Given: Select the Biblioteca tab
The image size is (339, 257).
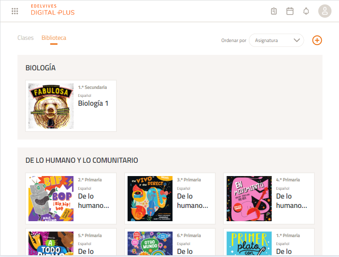Looking at the screenshot, I should pyautogui.click(x=53, y=38).
